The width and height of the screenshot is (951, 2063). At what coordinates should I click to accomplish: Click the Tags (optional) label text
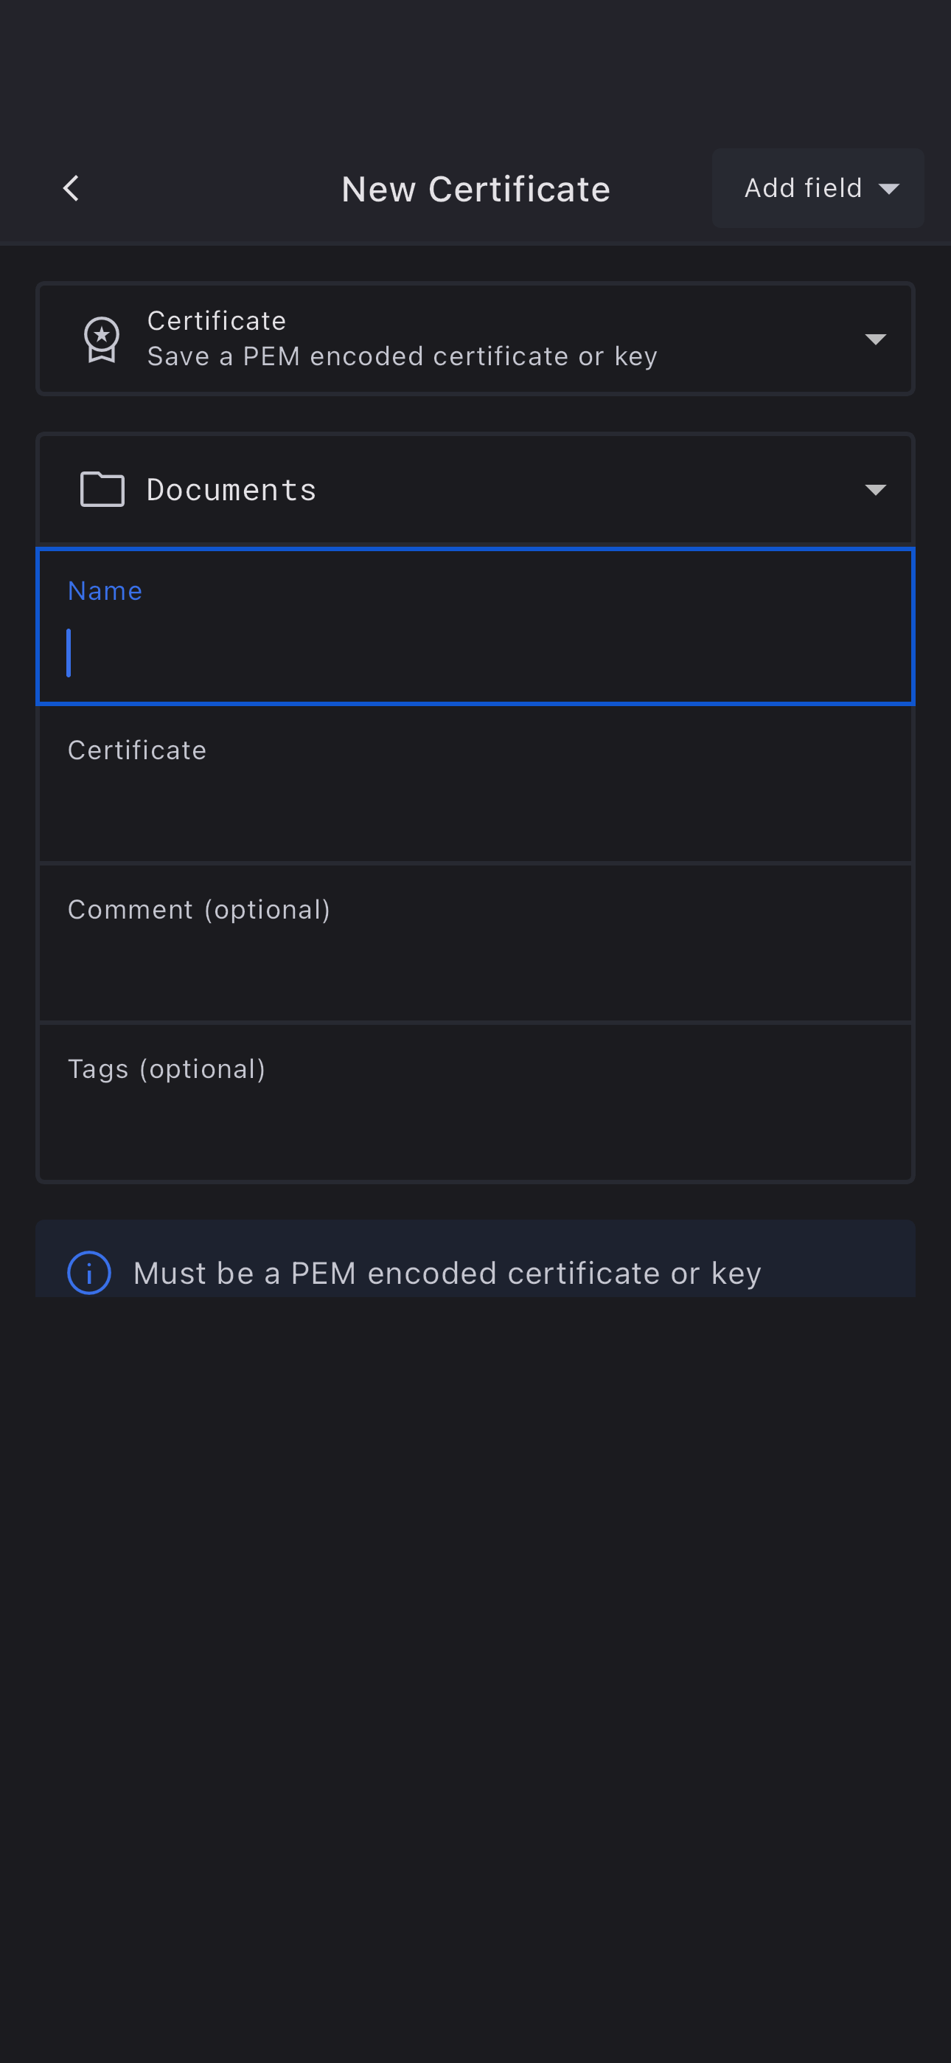pos(167,1069)
